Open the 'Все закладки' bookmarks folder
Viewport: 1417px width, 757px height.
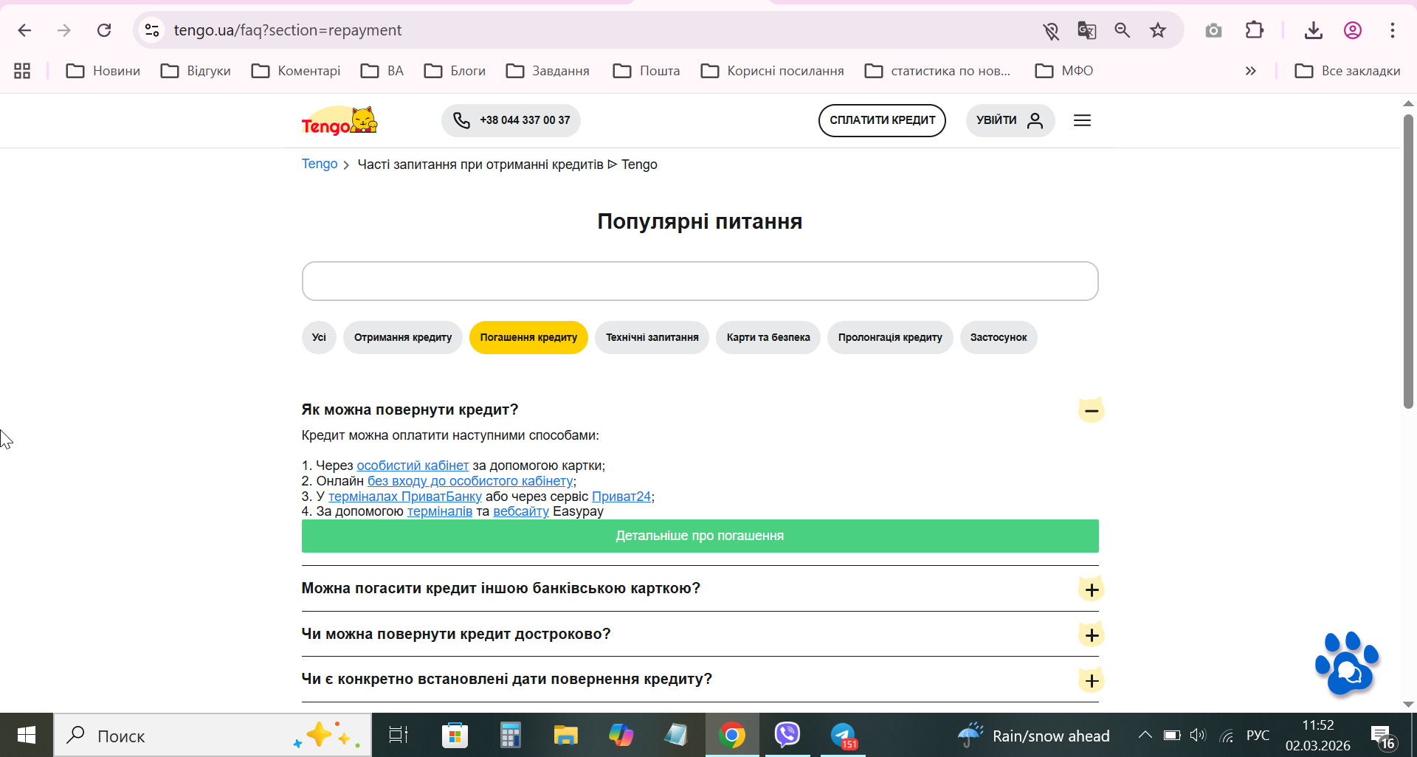click(1348, 71)
